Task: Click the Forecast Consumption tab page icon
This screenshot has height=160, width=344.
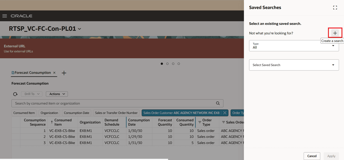Action: pos(13,73)
